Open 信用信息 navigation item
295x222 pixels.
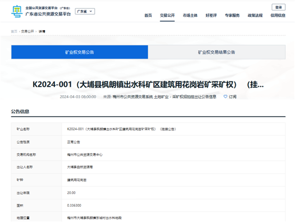[x=278, y=15]
